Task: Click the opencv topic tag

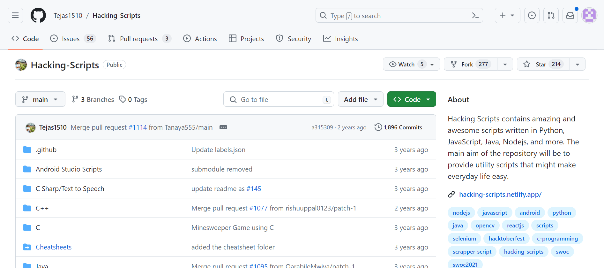Action: click(485, 225)
